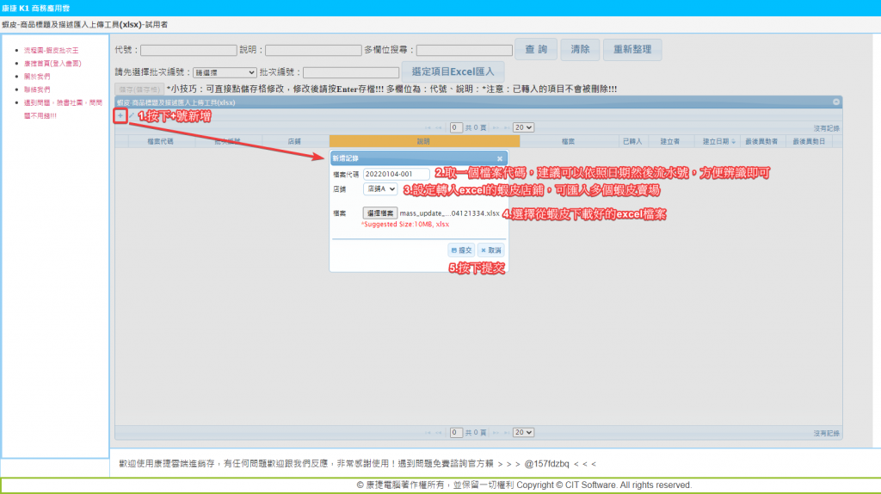Image resolution: width=881 pixels, height=494 pixels.
Task: Close the 新增記錄 dialog with the X
Action: pos(500,158)
